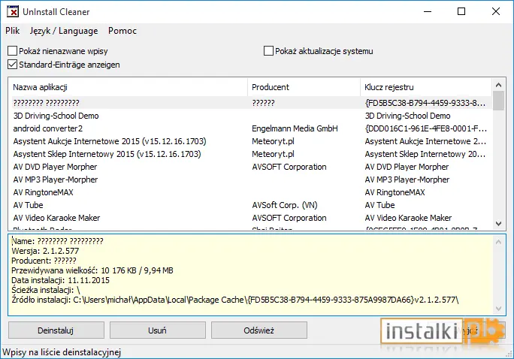Click AVSoft Corp. (VN) producer cell

pyautogui.click(x=285, y=205)
